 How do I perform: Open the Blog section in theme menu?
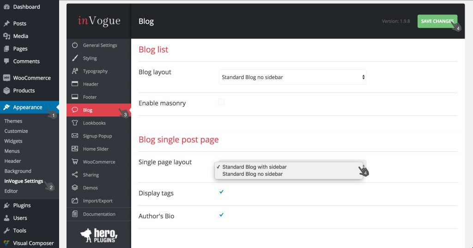(99, 110)
